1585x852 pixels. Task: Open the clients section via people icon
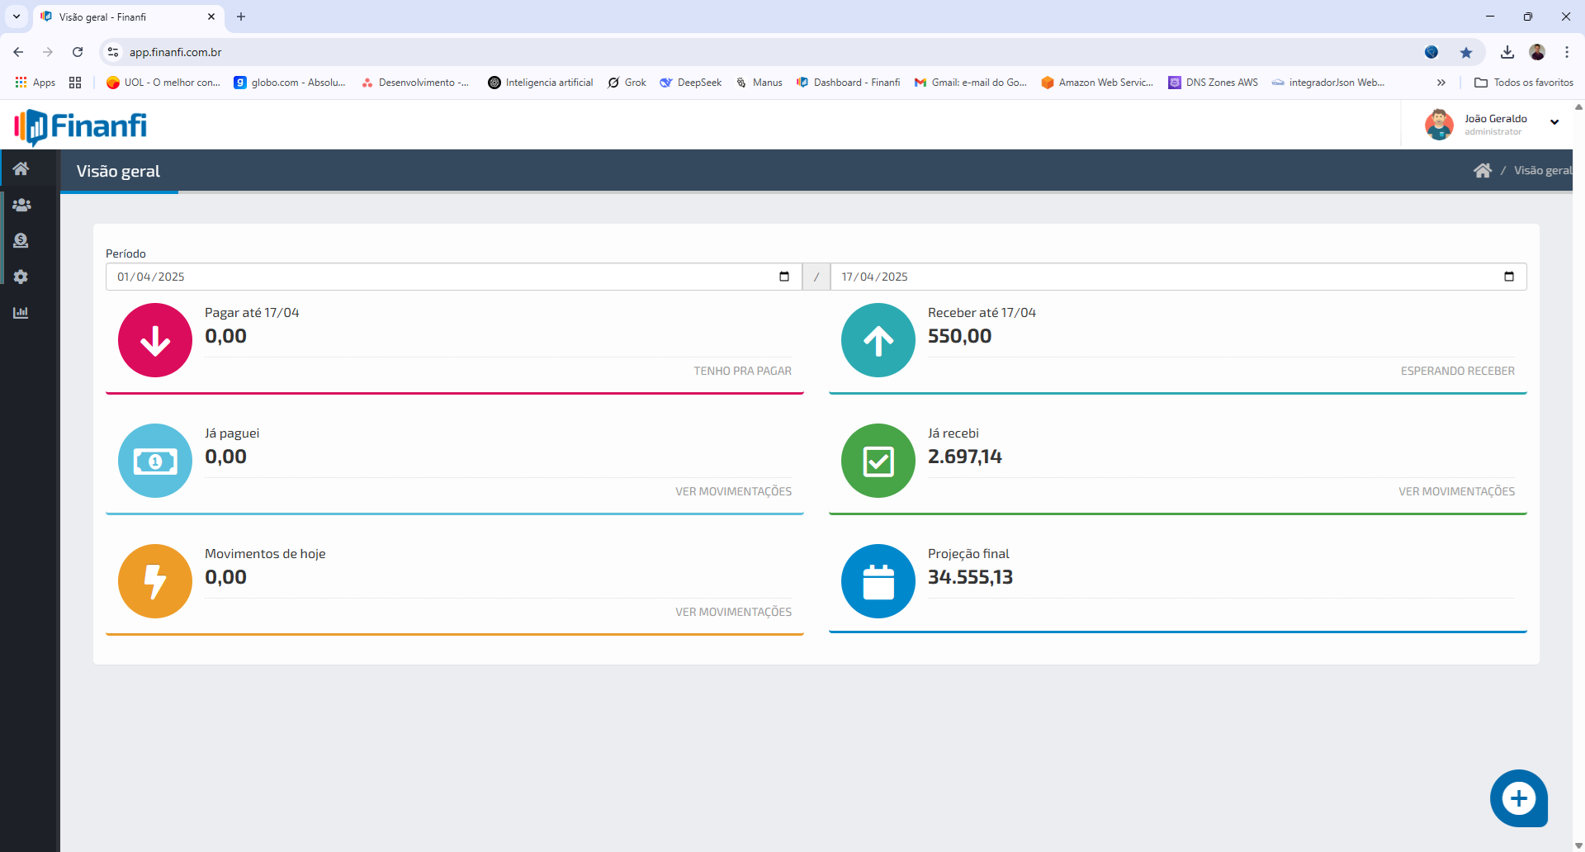21,205
